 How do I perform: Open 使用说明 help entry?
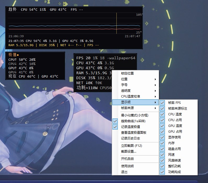(x=135, y=166)
